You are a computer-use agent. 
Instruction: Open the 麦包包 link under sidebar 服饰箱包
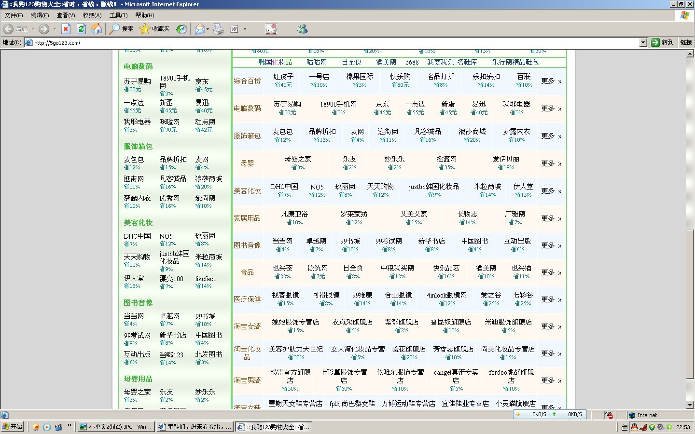pos(134,160)
